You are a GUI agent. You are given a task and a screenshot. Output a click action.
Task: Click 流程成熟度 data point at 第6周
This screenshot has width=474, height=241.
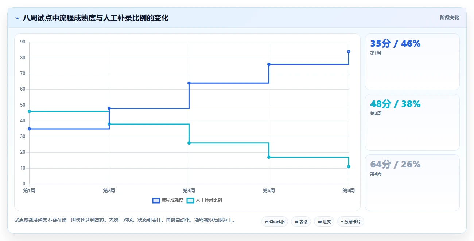tap(269, 64)
